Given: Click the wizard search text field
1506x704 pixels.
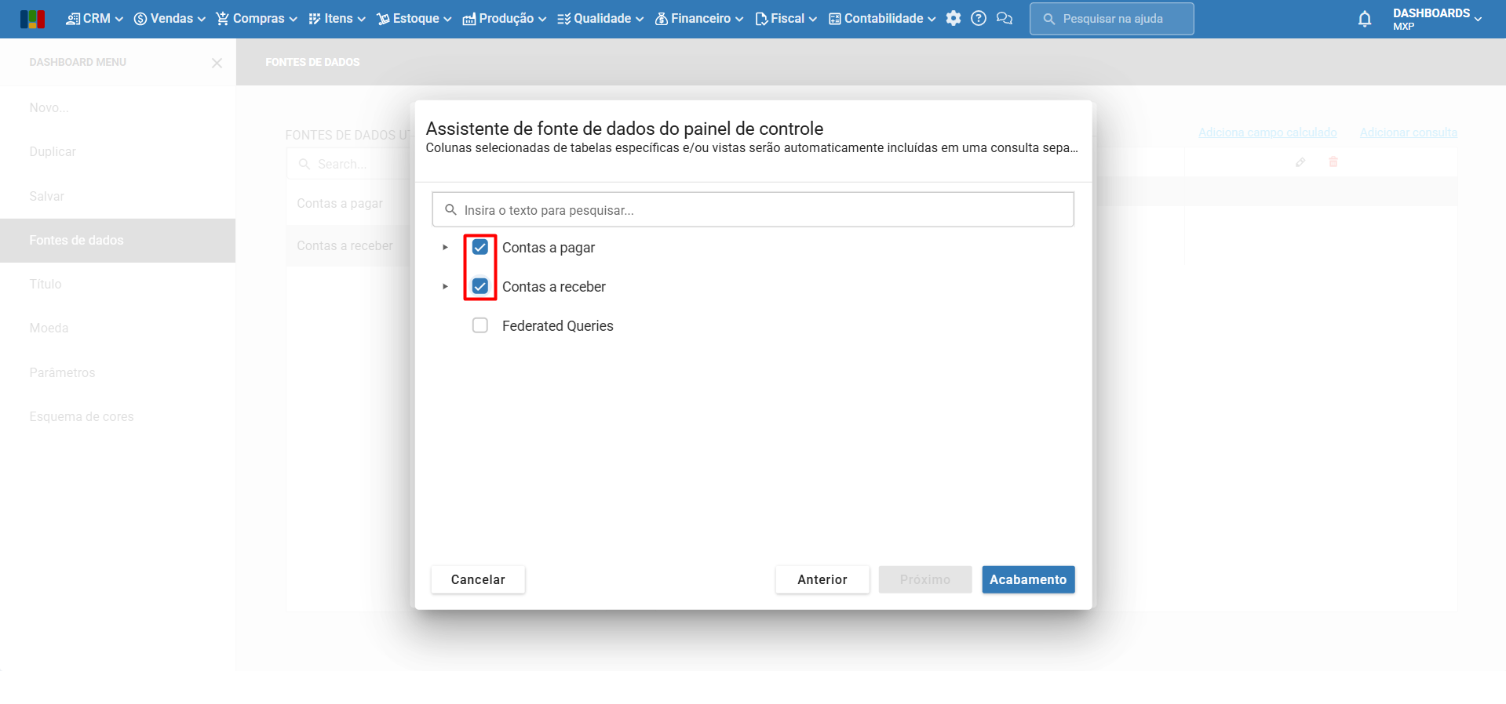Looking at the screenshot, I should (753, 210).
